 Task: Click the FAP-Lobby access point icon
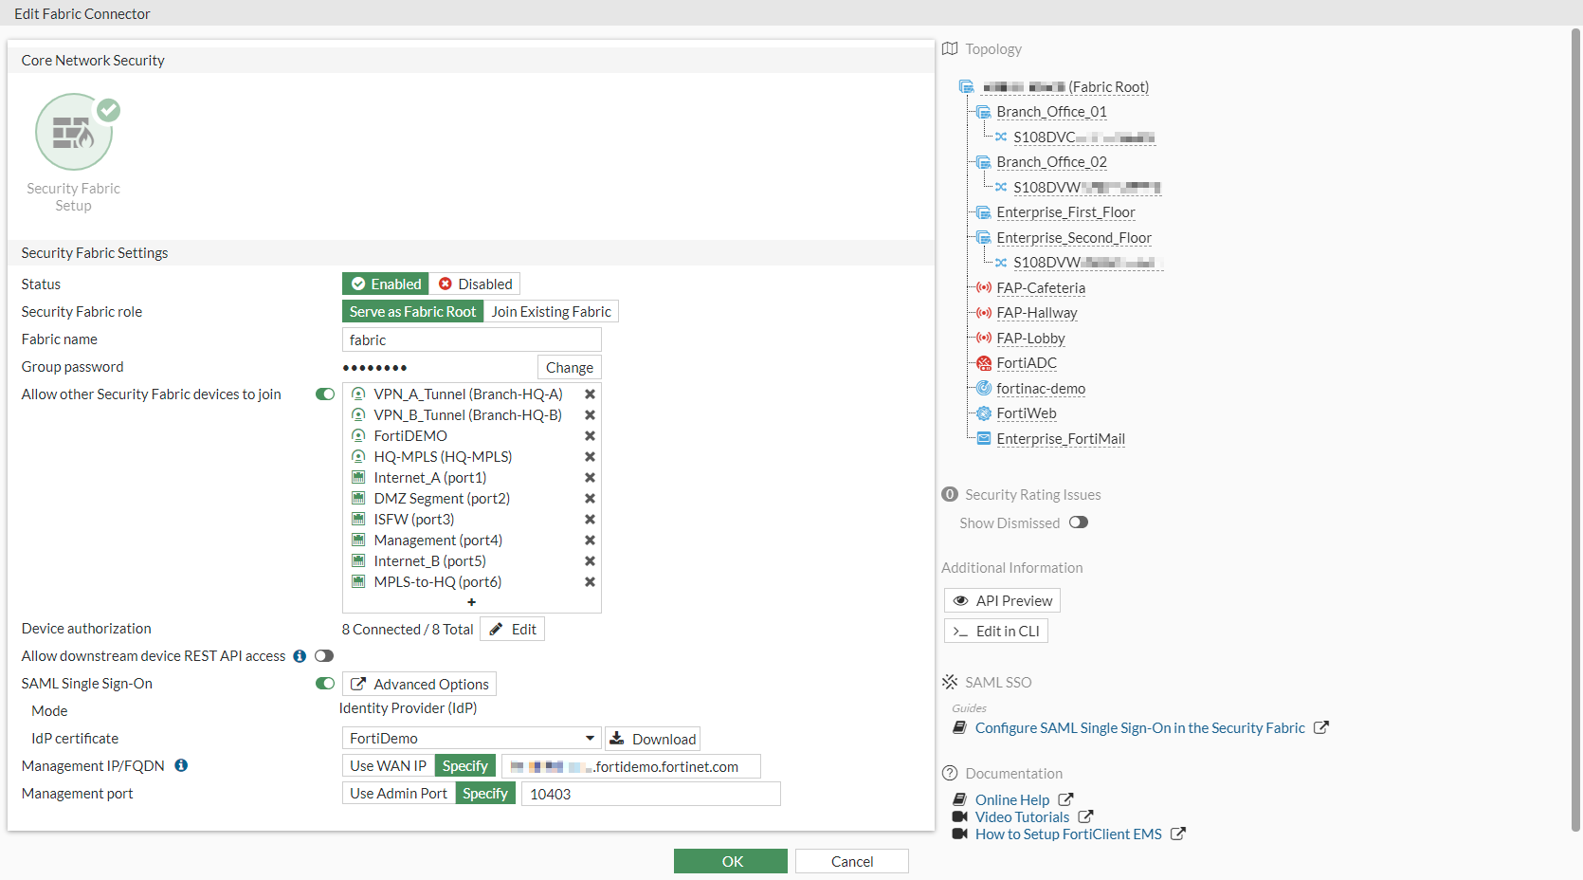pos(984,338)
